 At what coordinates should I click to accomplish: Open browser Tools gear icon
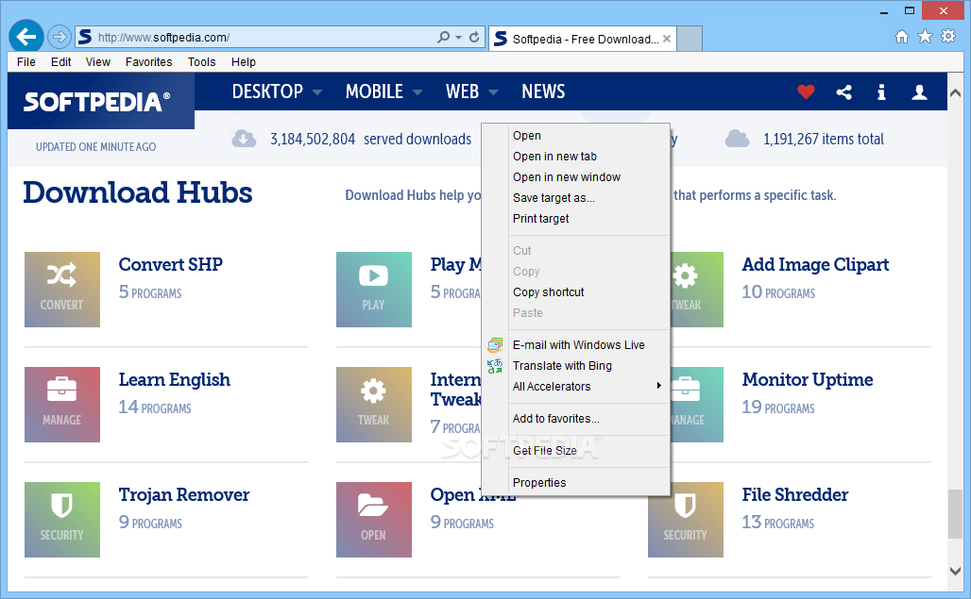click(948, 37)
